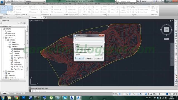Click the grid display icon in status bar
The image size is (178, 100).
pos(120,94)
